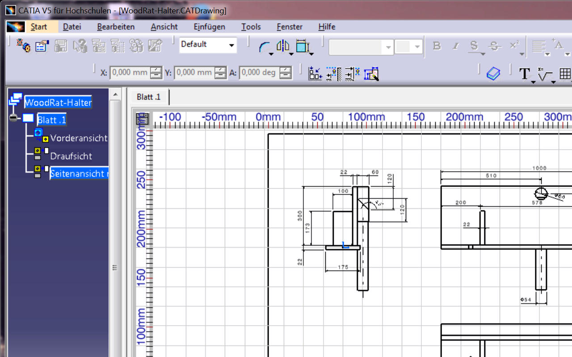Viewport: 572px width, 357px height.
Task: Expand the superscript flyout arrow
Action: (522, 54)
